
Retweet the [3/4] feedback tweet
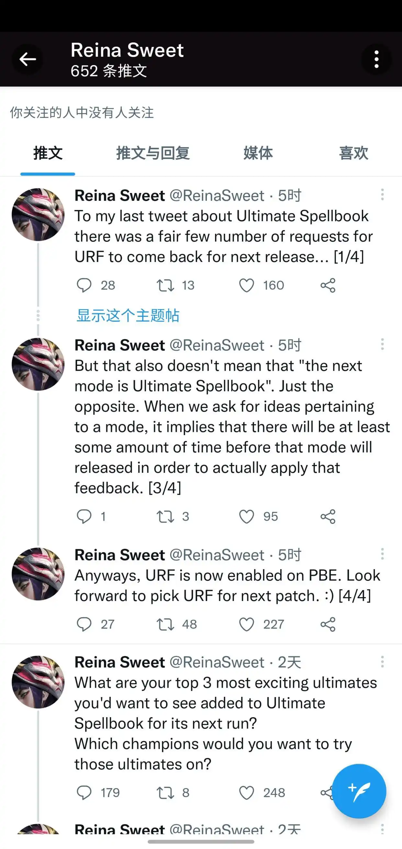coord(166,516)
